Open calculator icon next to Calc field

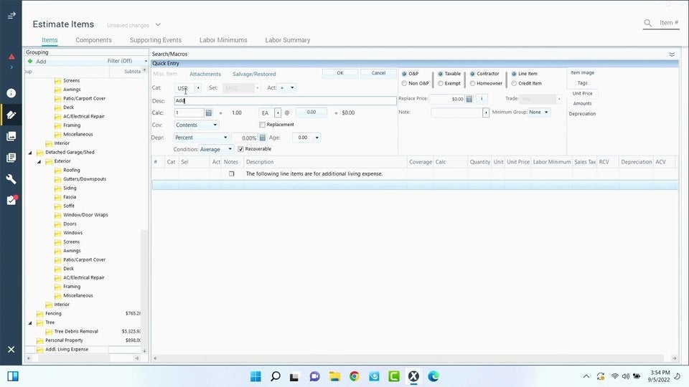click(209, 113)
